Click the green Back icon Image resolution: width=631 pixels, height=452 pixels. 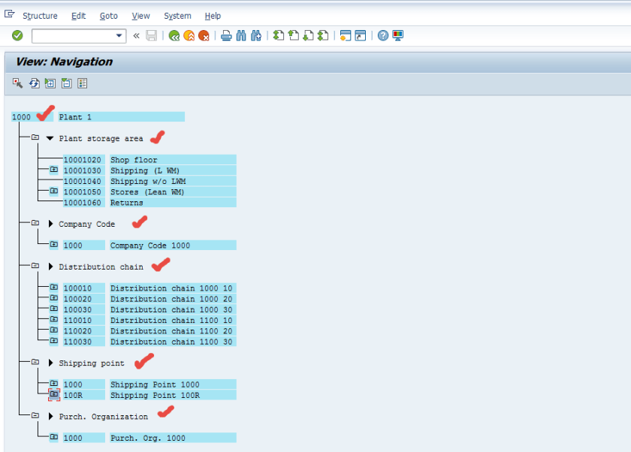pos(174,36)
